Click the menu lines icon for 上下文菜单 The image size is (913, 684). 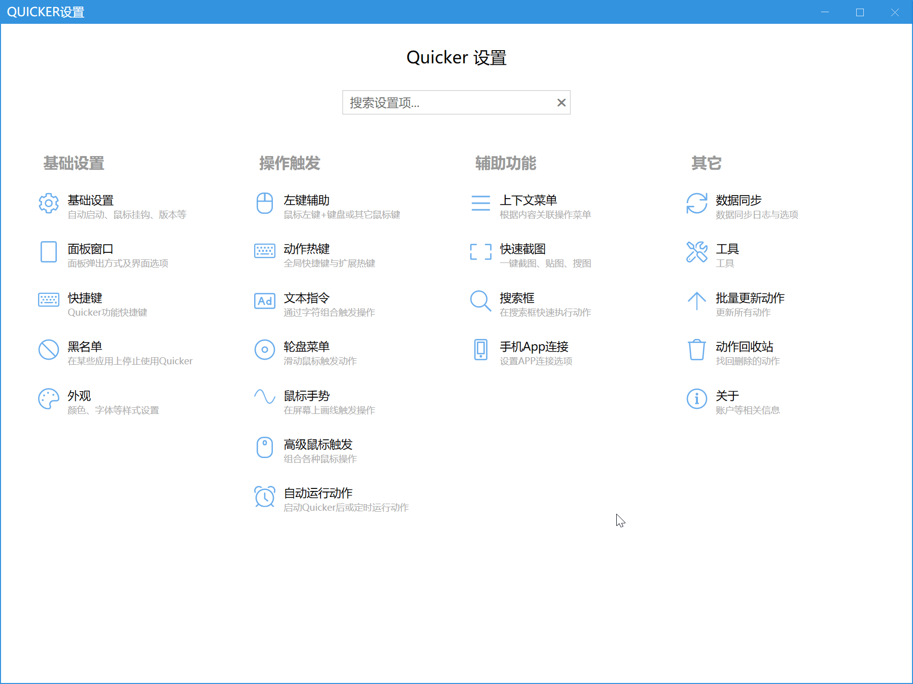(x=481, y=203)
